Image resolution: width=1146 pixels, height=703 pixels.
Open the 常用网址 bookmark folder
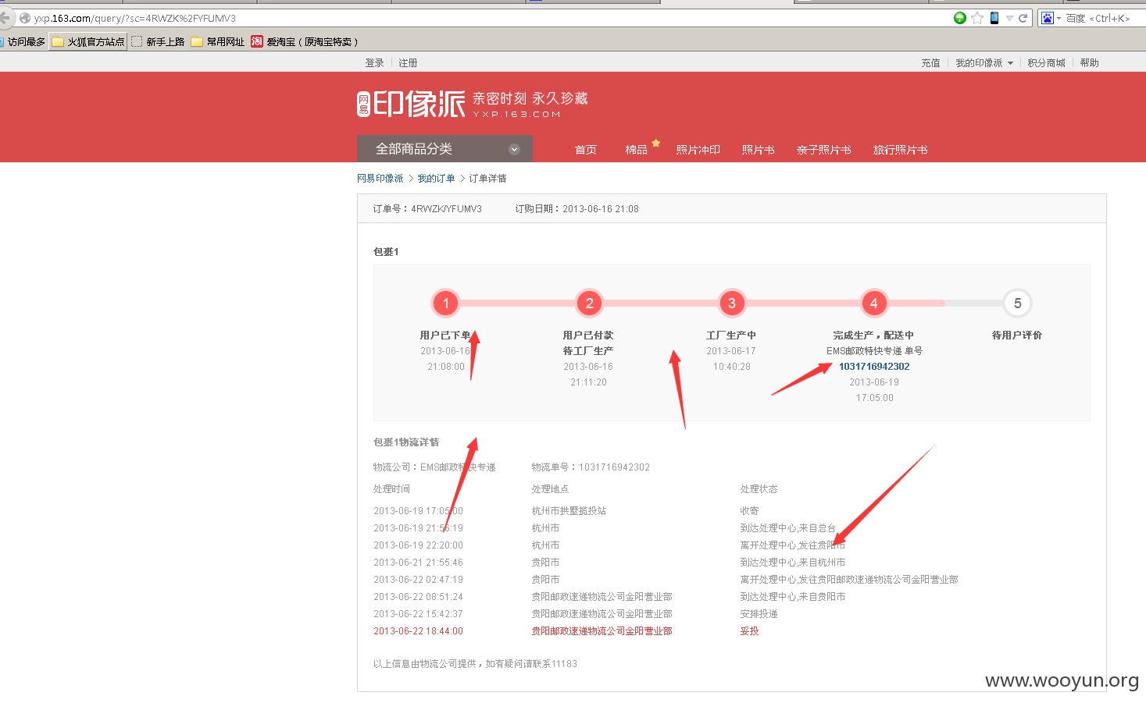tap(218, 42)
